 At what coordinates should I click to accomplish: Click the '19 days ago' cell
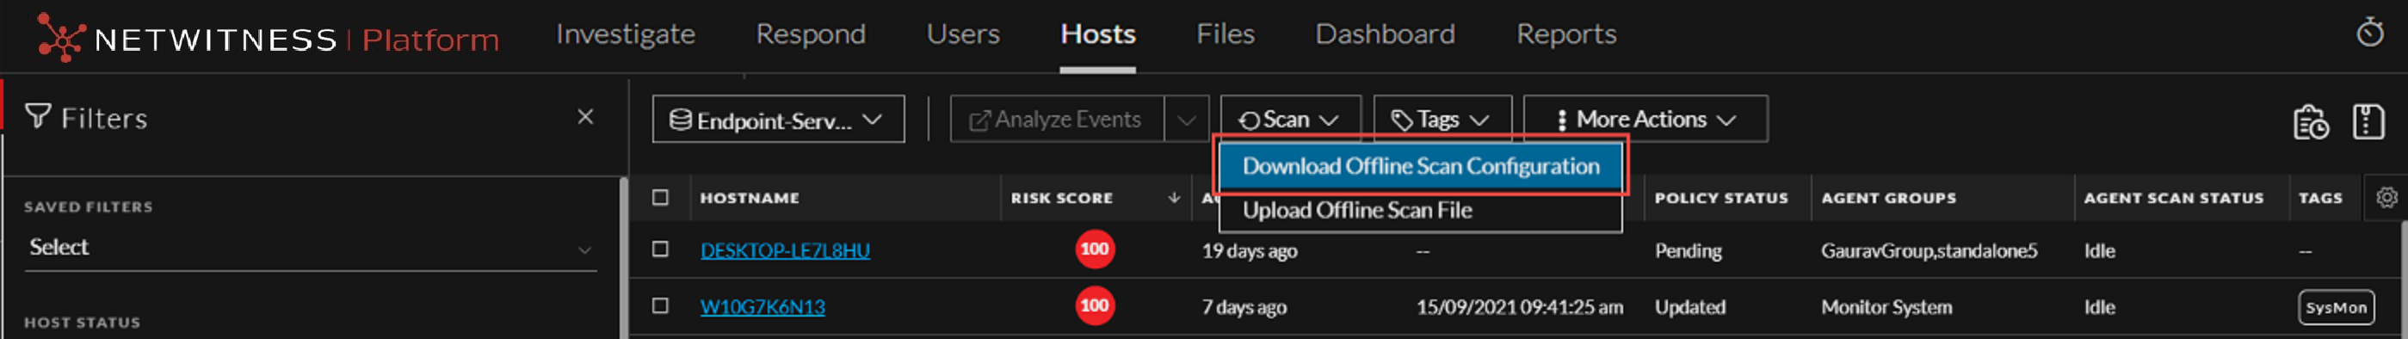(1249, 250)
